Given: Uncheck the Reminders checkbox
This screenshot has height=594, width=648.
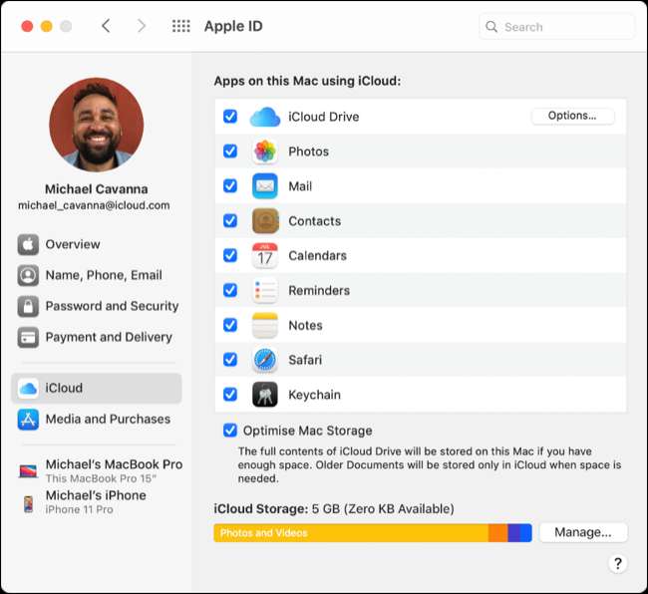Looking at the screenshot, I should 230,290.
